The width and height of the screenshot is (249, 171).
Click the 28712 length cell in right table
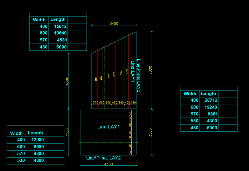(209, 100)
